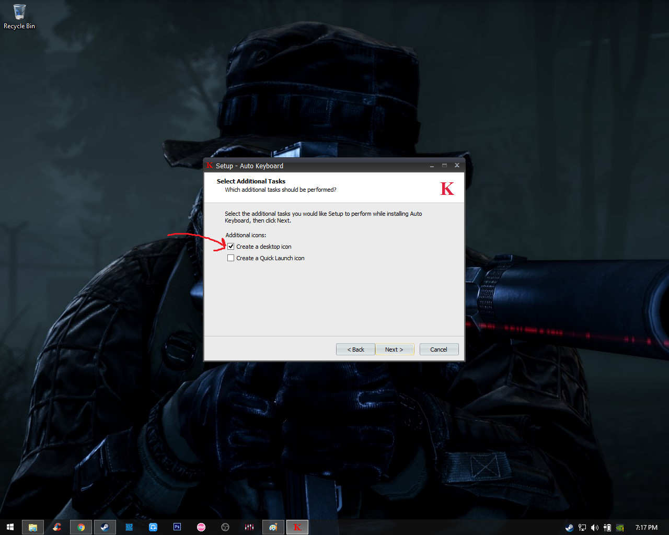Open OBS Studio from the taskbar
Image resolution: width=669 pixels, height=535 pixels.
pos(225,527)
